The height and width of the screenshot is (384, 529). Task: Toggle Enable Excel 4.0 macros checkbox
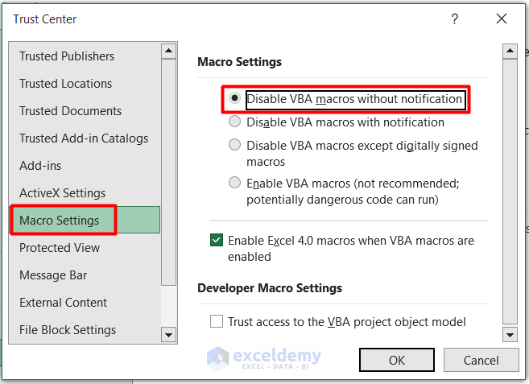pos(217,240)
